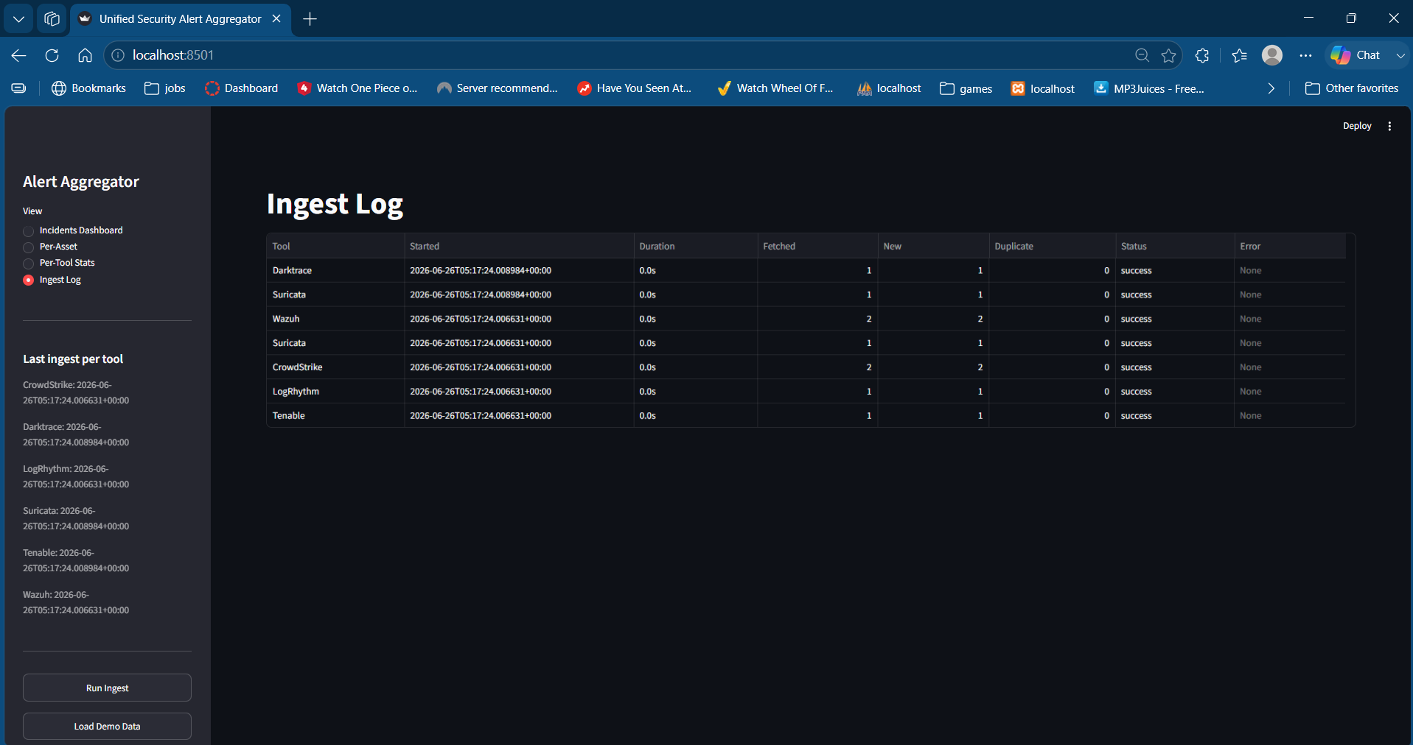Sort table by Started column header

519,246
